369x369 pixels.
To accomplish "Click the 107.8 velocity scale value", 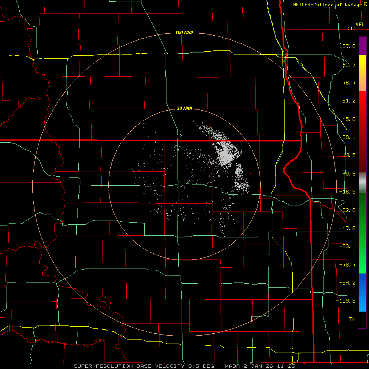I will 347,46.
